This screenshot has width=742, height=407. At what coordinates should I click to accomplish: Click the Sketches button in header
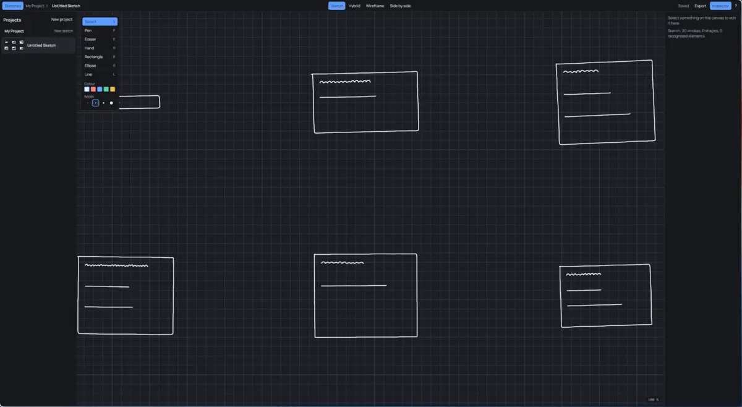pos(12,6)
